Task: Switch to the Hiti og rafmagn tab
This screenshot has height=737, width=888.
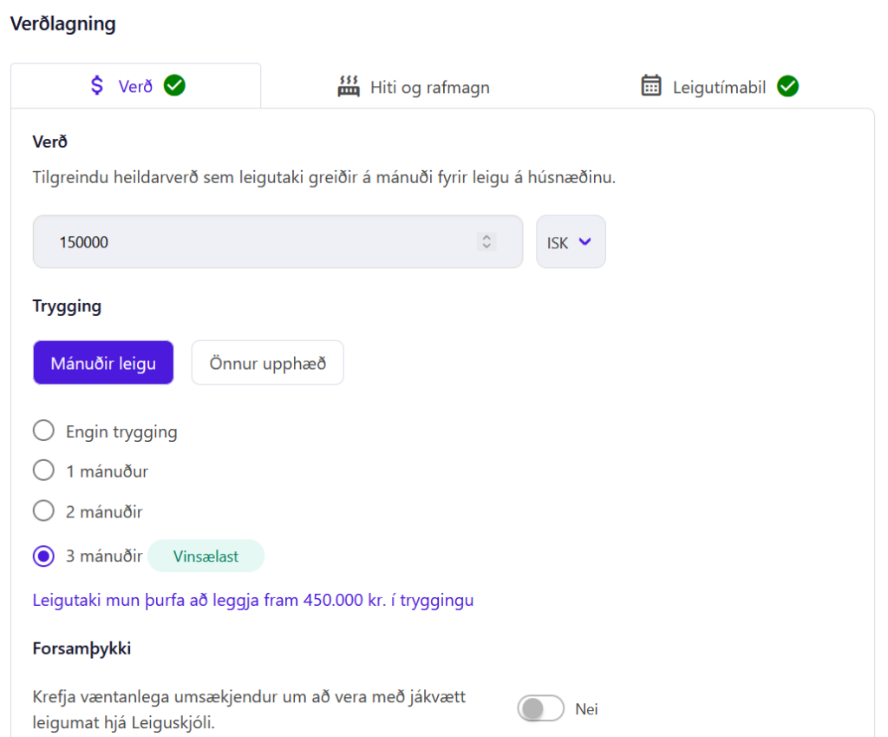Action: coord(414,87)
